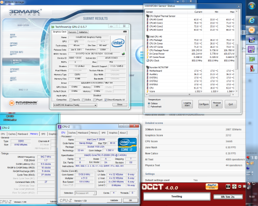Click the Validate button in front CPU-Z
The height and width of the screenshot is (206, 258).
(x=114, y=201)
